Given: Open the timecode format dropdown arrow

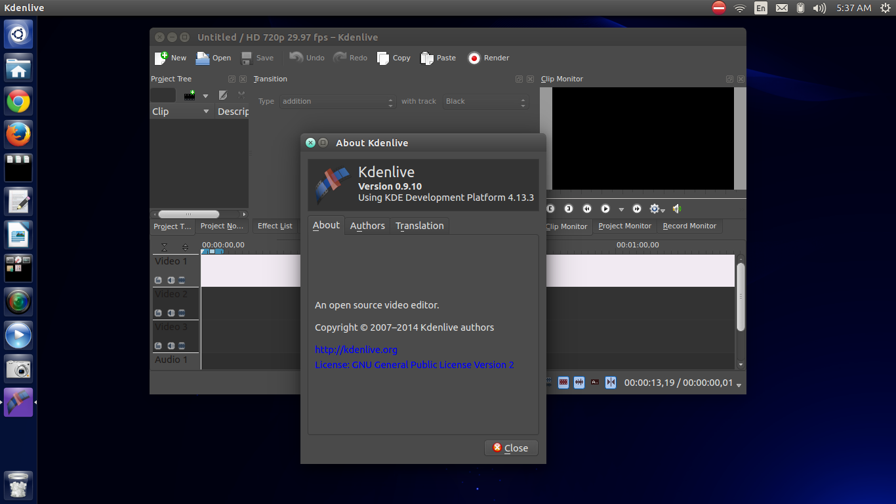Looking at the screenshot, I should (739, 385).
